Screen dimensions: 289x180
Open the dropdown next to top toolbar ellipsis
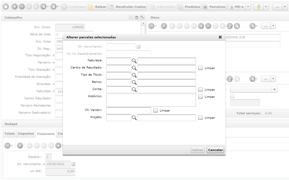pyautogui.click(x=285, y=7)
